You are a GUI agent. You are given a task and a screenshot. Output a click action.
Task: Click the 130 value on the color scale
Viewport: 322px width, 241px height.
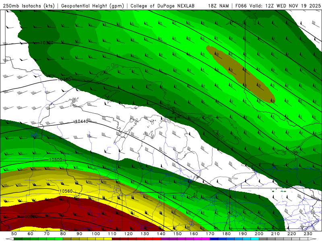[x=144, y=234]
